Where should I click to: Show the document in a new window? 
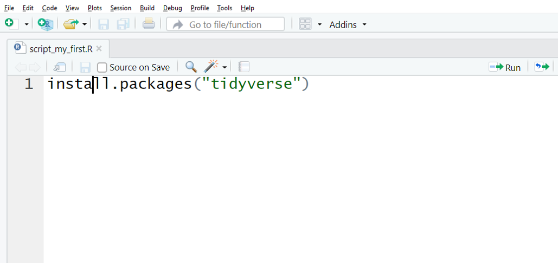(60, 67)
